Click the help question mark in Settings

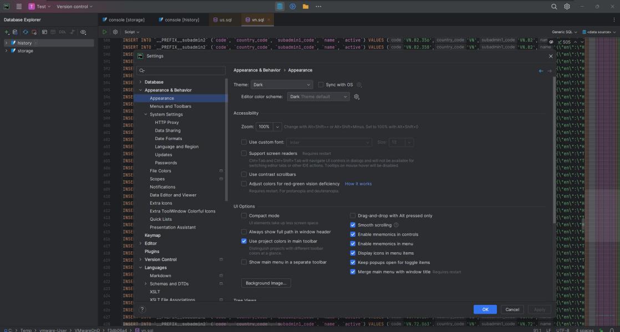click(x=143, y=309)
